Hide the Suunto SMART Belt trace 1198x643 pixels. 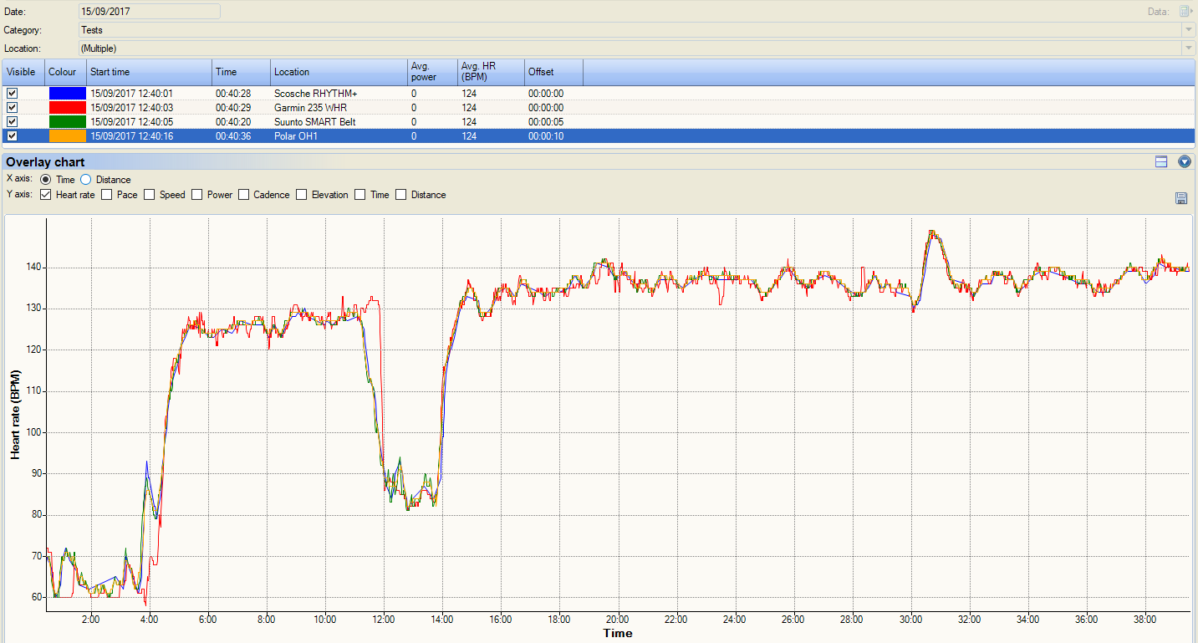12,121
